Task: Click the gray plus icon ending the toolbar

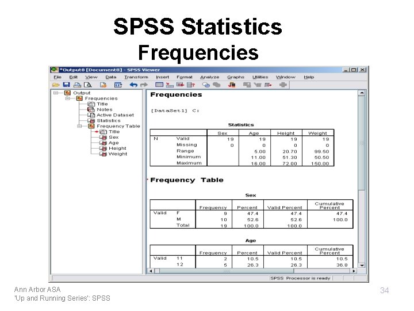Action: click(x=283, y=85)
